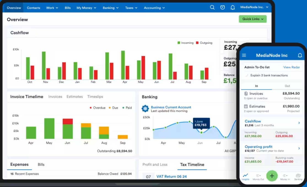
Task: Expand the Taxes menu dropdown
Action: (131, 8)
